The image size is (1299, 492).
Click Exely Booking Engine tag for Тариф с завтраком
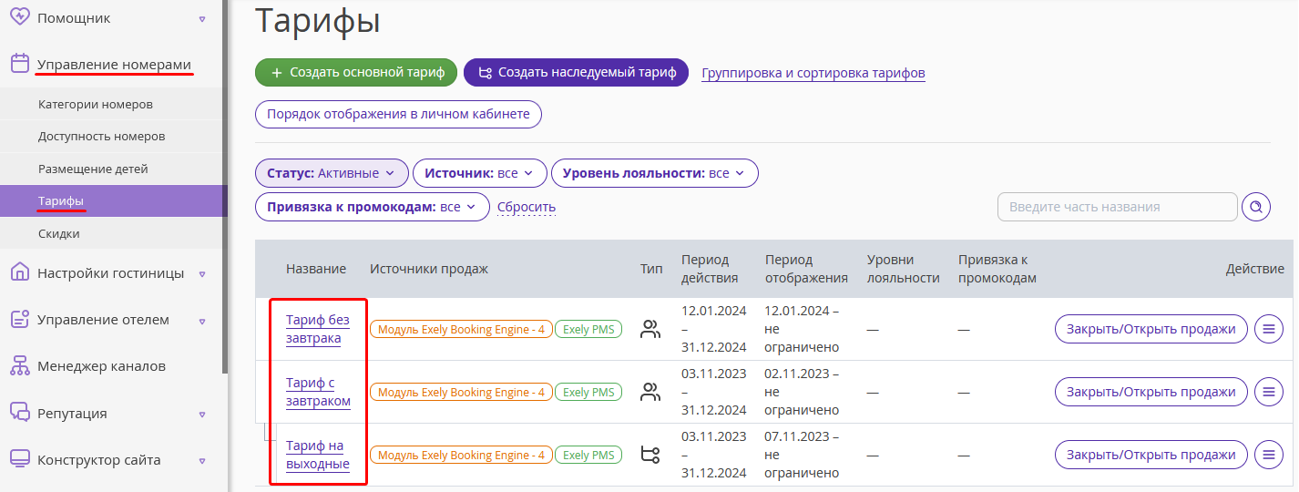coord(461,393)
